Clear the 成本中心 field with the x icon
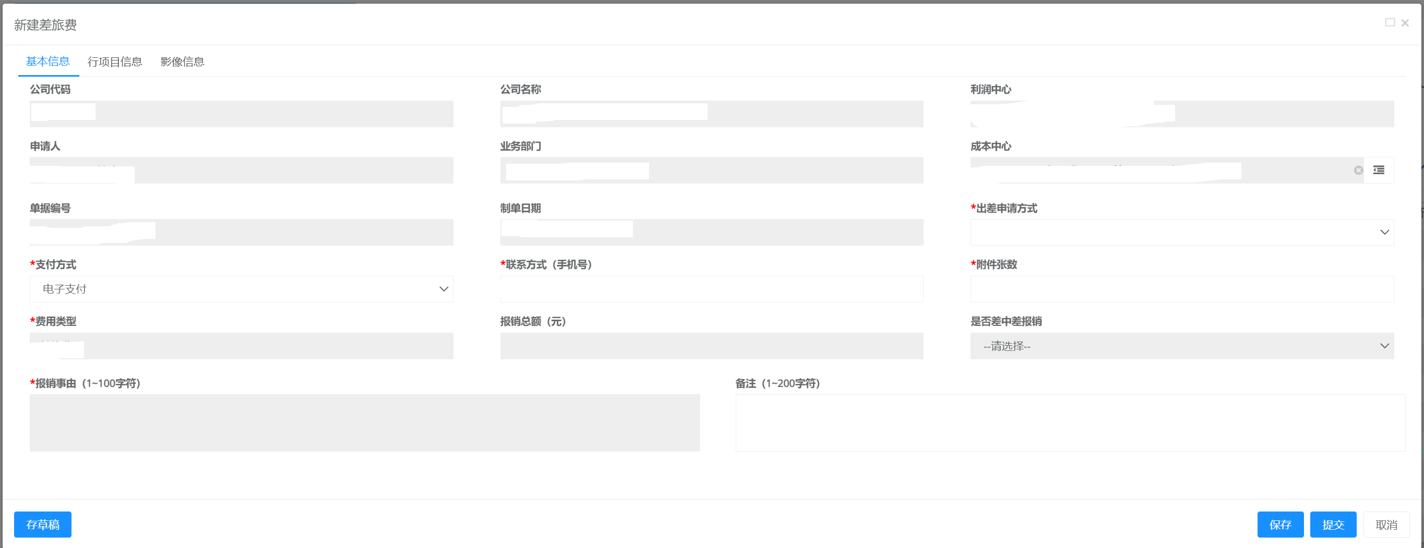 [1358, 170]
